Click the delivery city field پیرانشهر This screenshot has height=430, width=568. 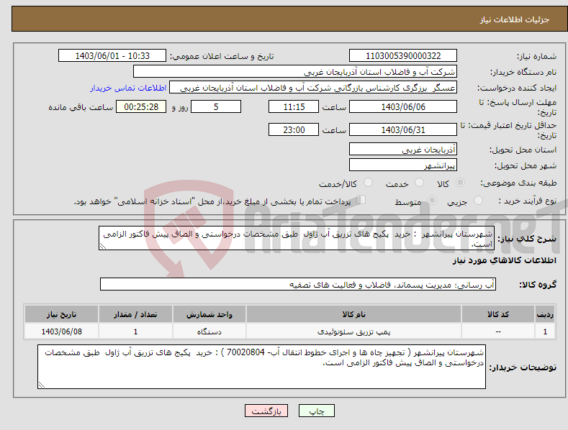[403, 165]
